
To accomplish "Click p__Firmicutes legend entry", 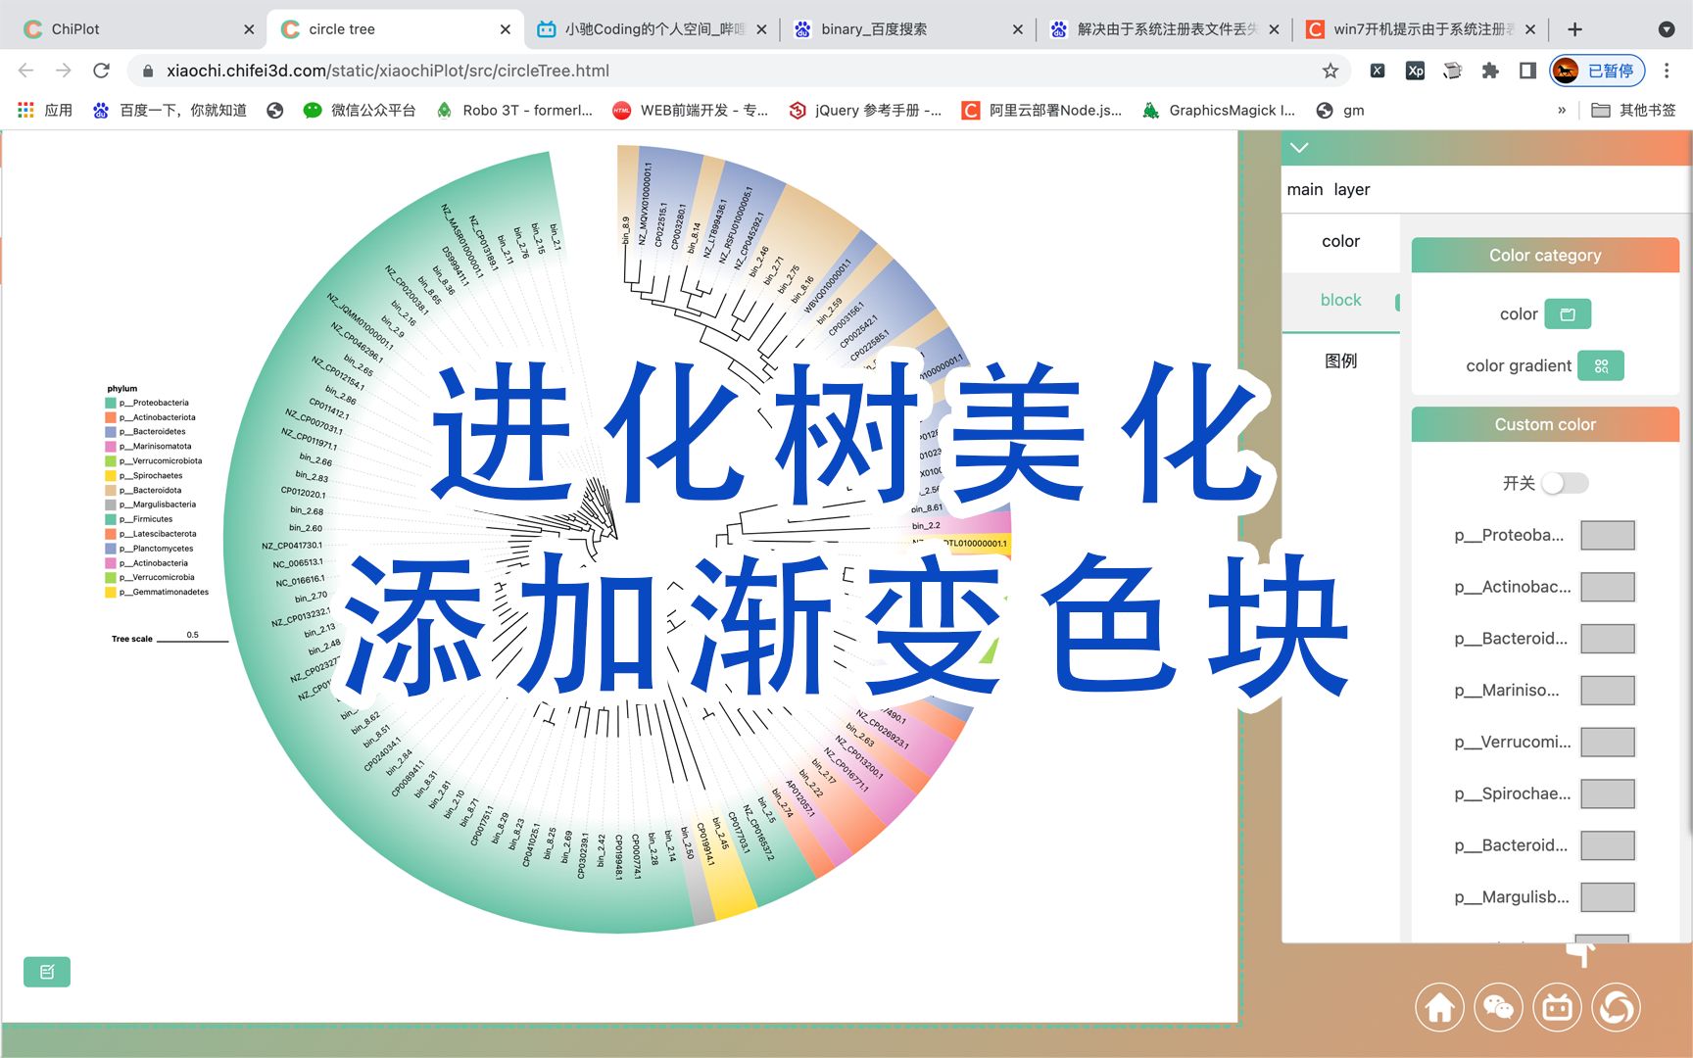I will (139, 519).
